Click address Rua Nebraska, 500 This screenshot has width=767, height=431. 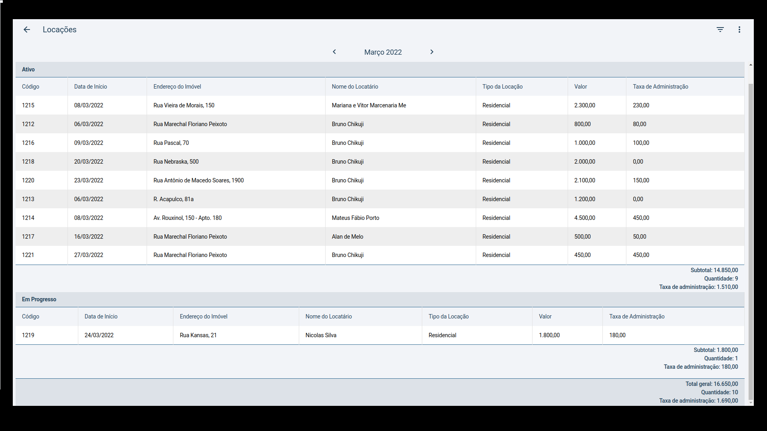pos(176,162)
